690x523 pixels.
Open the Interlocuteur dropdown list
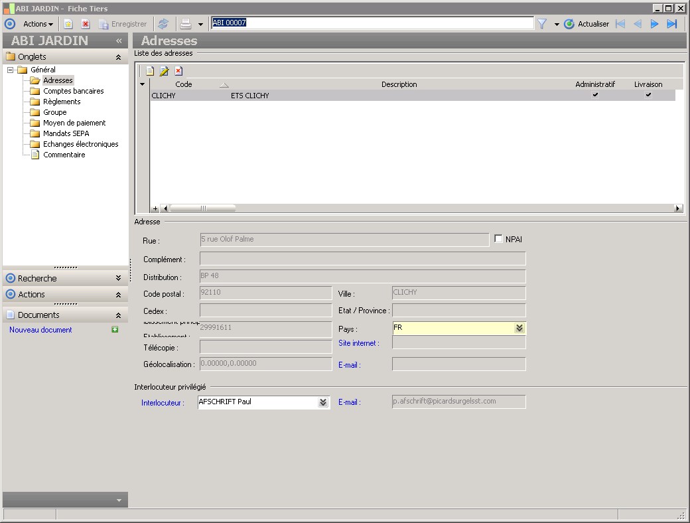coord(323,402)
